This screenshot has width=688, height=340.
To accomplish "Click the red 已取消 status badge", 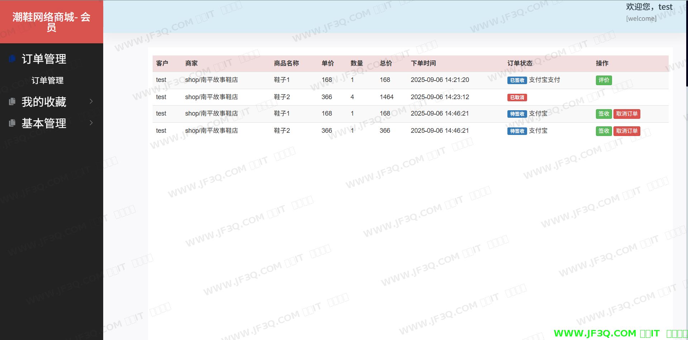I will [517, 97].
